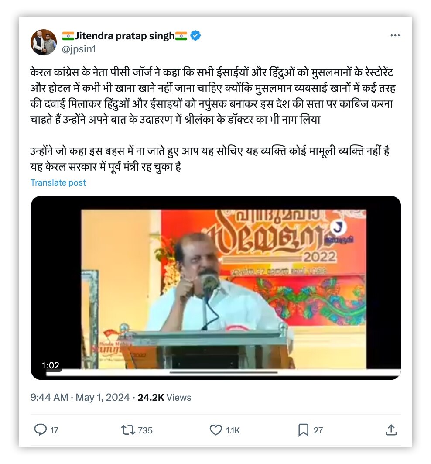Click the 24.2K Views count

(x=164, y=397)
